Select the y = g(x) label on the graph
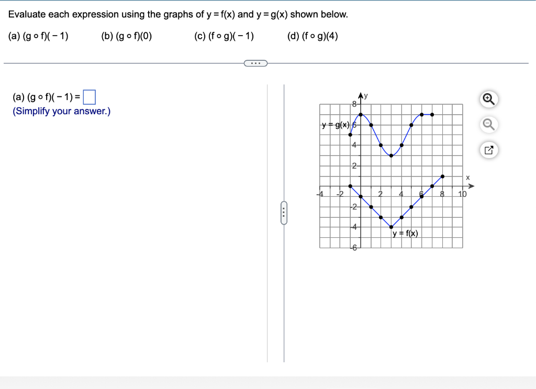536x389 pixels. pyautogui.click(x=335, y=125)
